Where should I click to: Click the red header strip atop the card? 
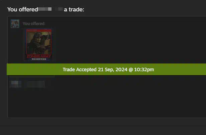tap(39, 30)
